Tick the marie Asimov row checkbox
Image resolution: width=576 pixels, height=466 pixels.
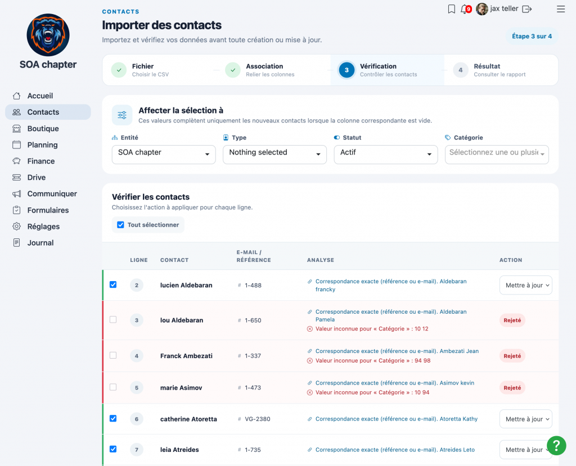click(113, 387)
